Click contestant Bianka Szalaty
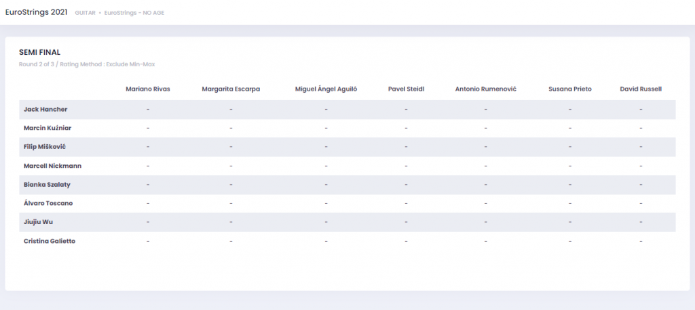 tap(47, 185)
